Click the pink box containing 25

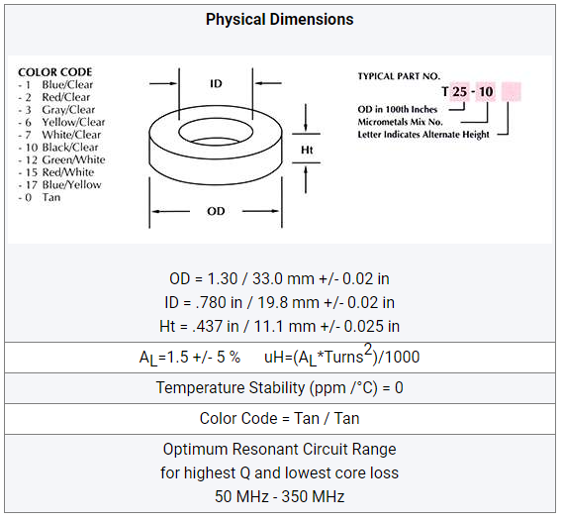pos(460,92)
